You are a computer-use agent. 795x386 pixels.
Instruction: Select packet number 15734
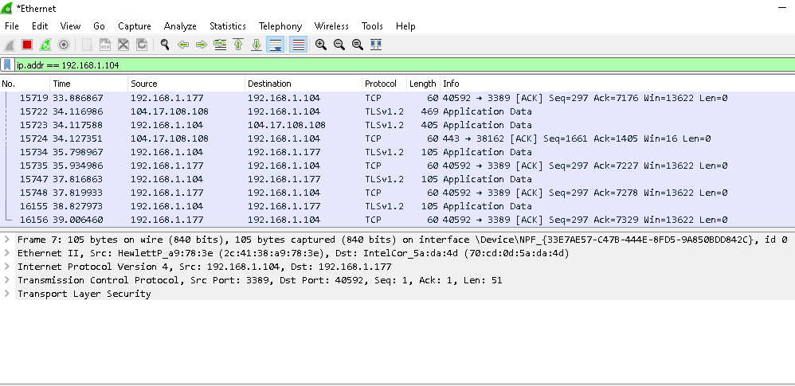click(397, 152)
